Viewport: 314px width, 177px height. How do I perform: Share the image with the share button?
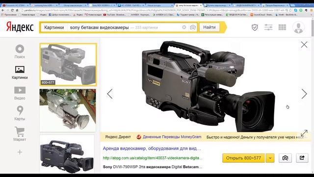coord(302,158)
